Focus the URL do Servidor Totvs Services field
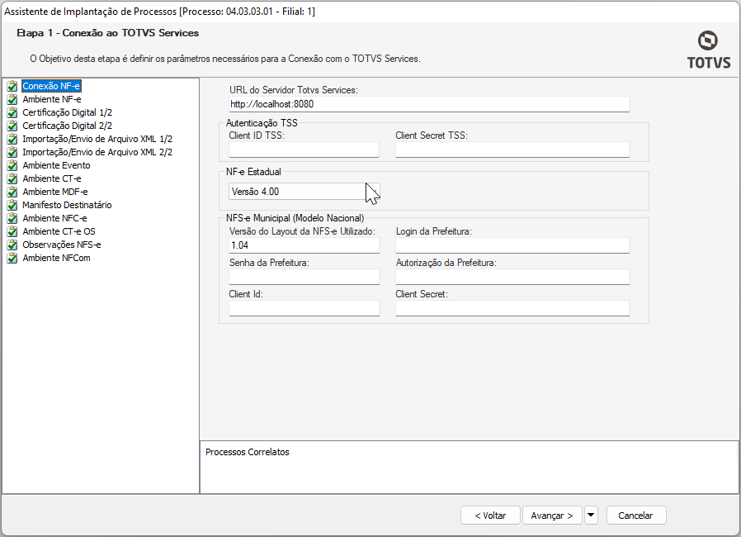The width and height of the screenshot is (741, 537). tap(429, 104)
